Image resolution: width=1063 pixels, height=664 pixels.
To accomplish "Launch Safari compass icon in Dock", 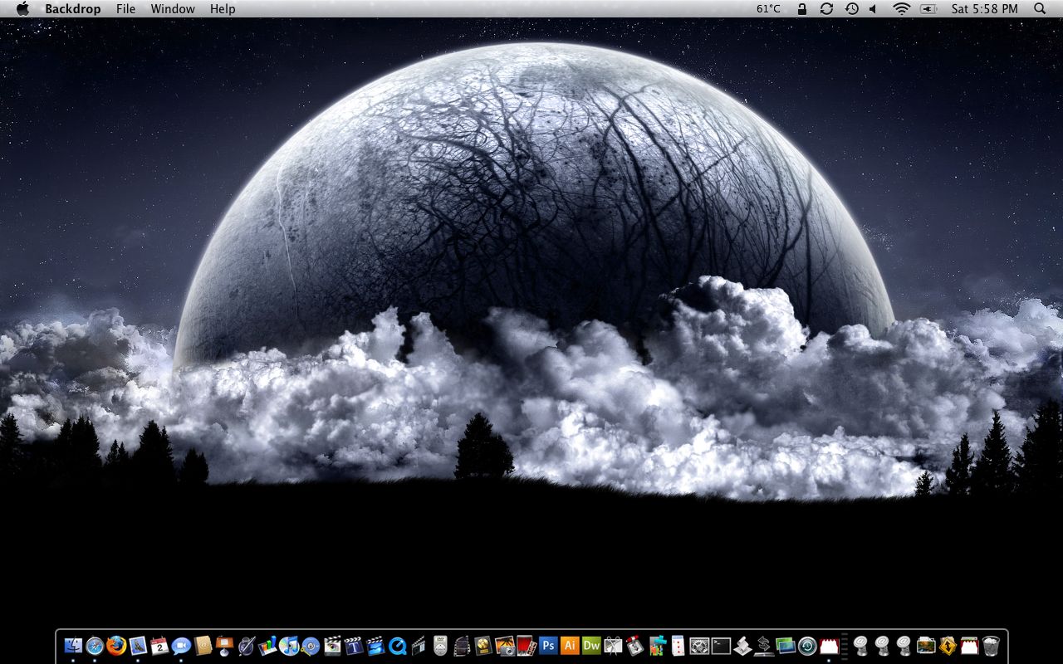I will 95,645.
